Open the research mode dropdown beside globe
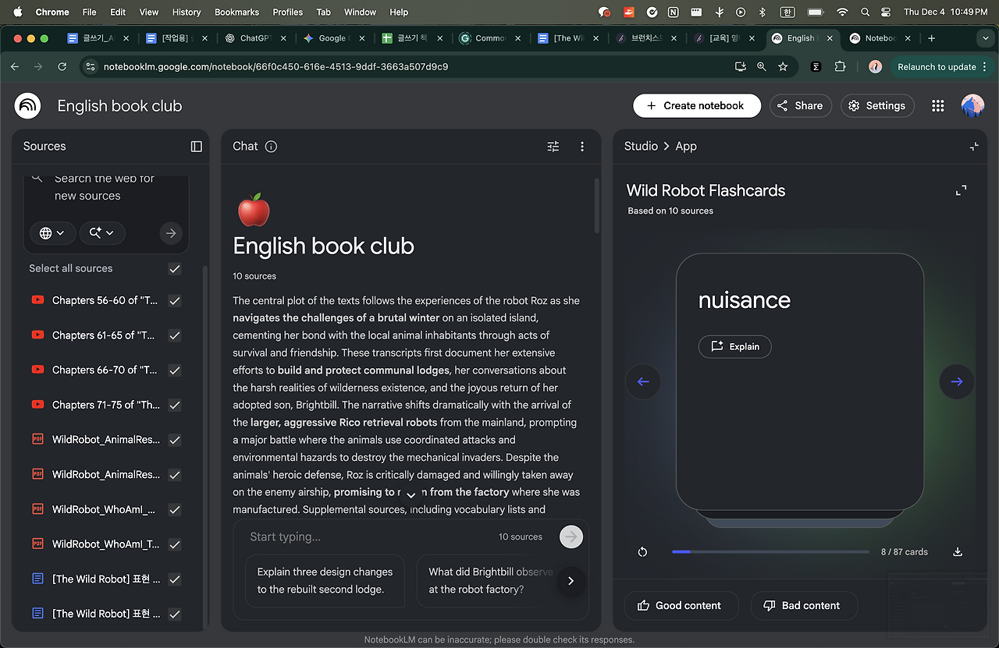 (102, 233)
